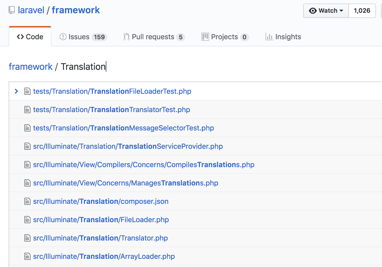This screenshot has width=382, height=267.
Task: Click the Issues exclamation circle icon
Action: [x=63, y=37]
